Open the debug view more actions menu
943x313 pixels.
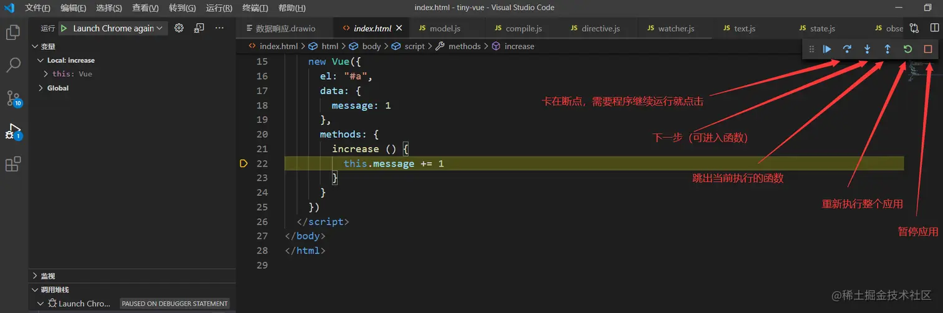pos(220,28)
